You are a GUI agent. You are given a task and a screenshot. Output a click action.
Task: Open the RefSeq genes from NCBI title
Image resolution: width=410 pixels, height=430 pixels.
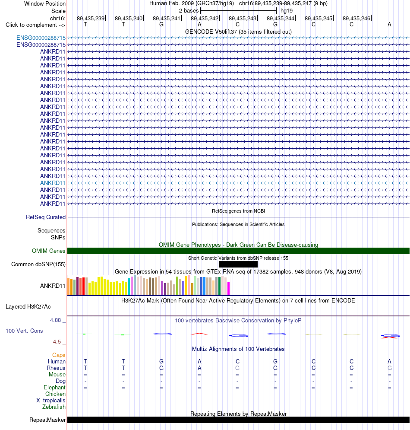click(238, 211)
